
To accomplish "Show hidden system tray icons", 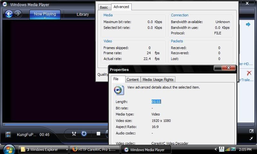I will (x=216, y=150).
